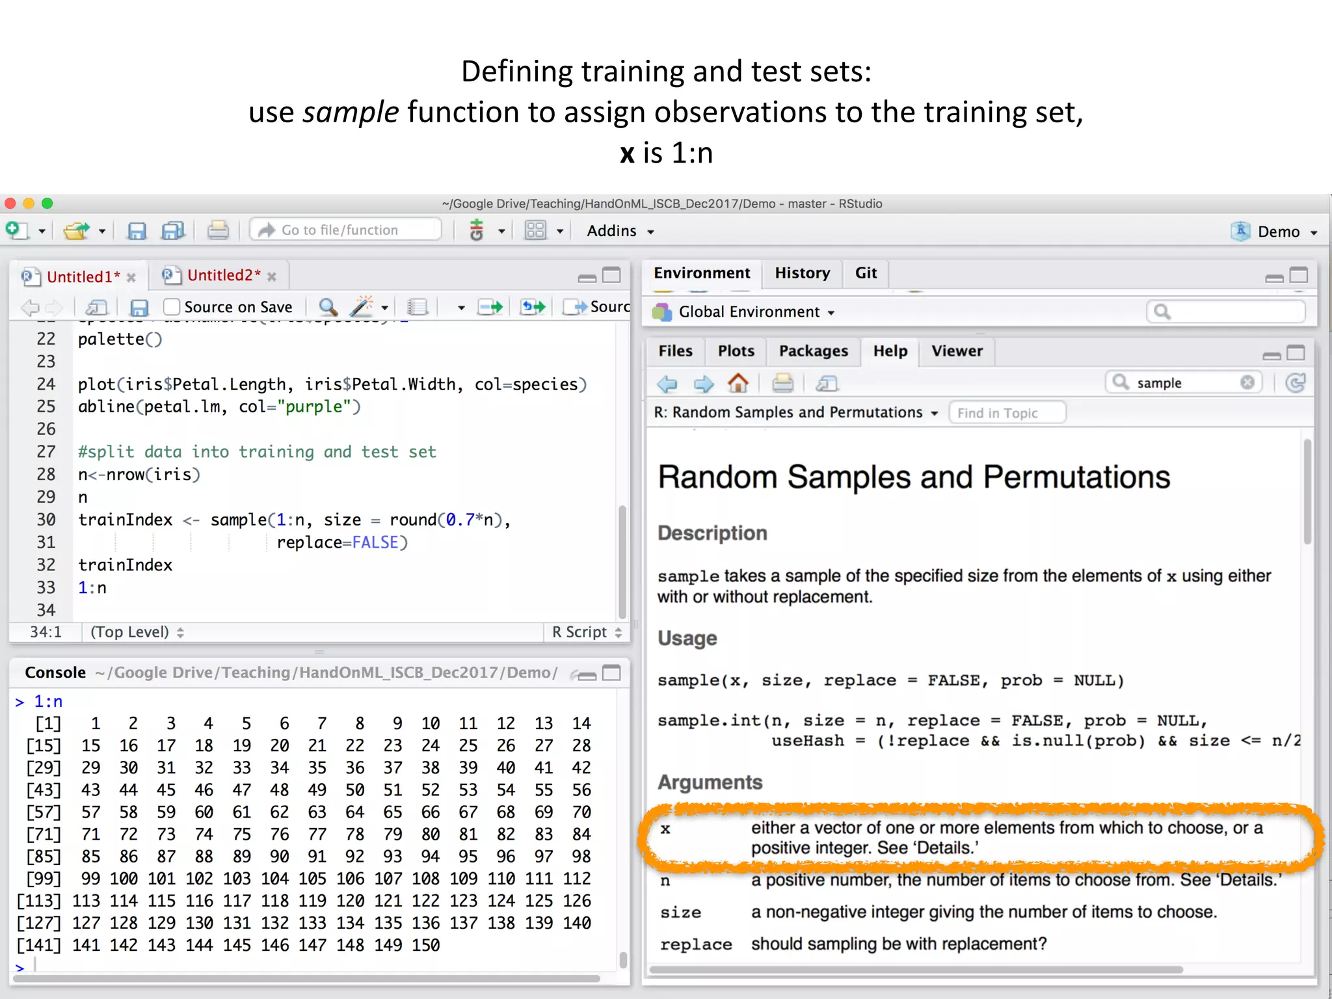Screen dimensions: 1332x999
Task: Open Global Environment dropdown
Action: click(x=756, y=312)
